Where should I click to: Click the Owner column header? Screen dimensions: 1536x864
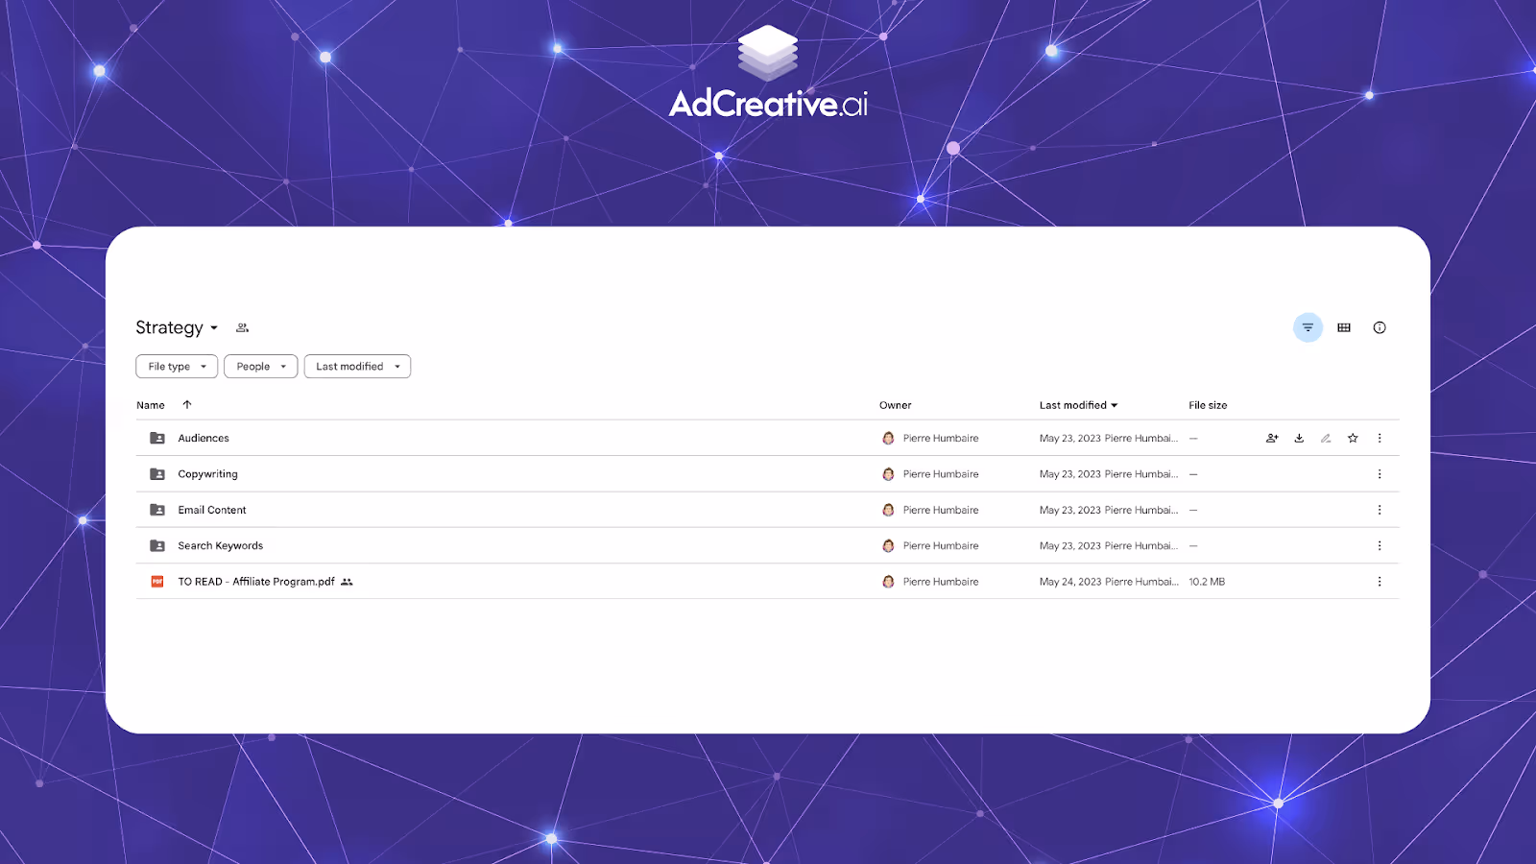pyautogui.click(x=896, y=405)
